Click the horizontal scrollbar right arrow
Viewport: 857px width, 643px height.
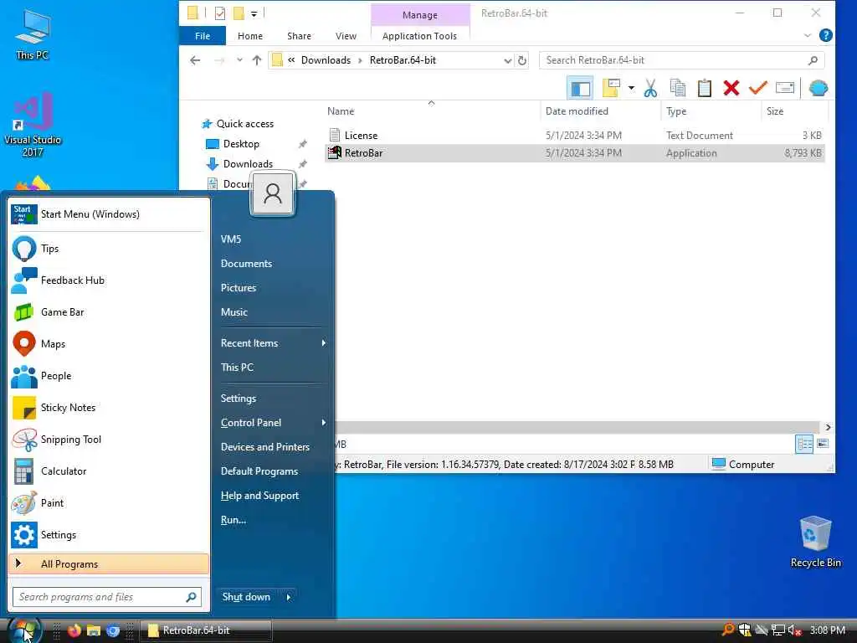pyautogui.click(x=828, y=427)
